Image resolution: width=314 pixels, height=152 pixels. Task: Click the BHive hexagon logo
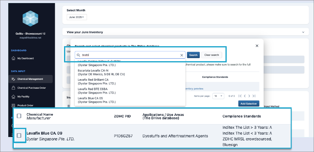point(30,18)
